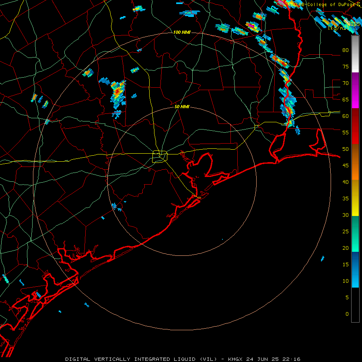Click the 'KHGX' radar site ID in the caption

(x=235, y=359)
